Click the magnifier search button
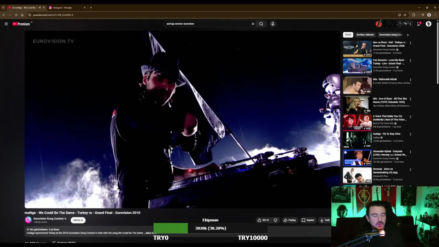 coord(261,24)
